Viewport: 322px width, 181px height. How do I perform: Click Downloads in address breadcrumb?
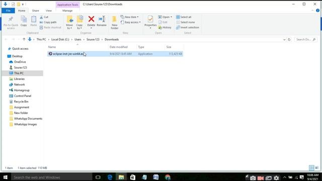112,39
